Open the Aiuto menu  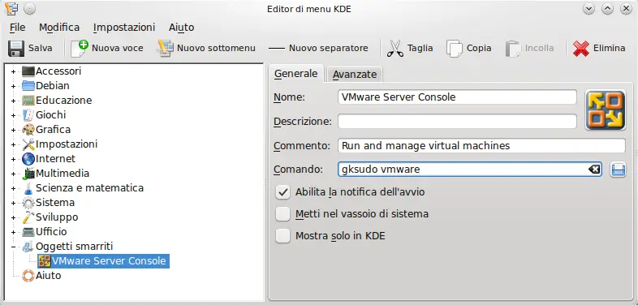pyautogui.click(x=182, y=28)
